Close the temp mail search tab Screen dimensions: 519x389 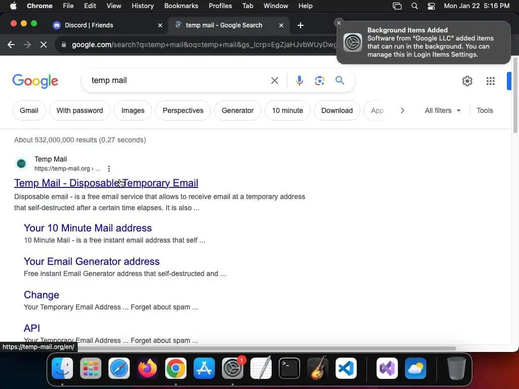point(281,25)
